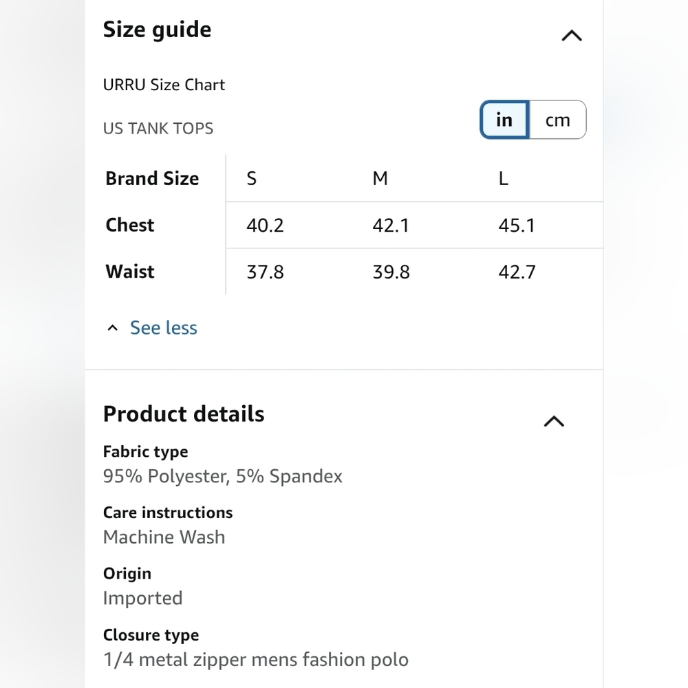Click the Machine Wash value

coord(164,537)
